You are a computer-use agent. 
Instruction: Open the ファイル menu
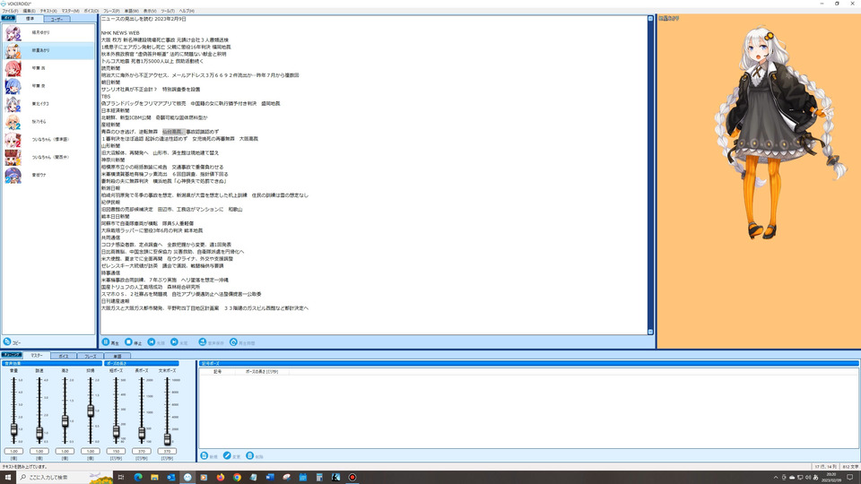coord(11,11)
